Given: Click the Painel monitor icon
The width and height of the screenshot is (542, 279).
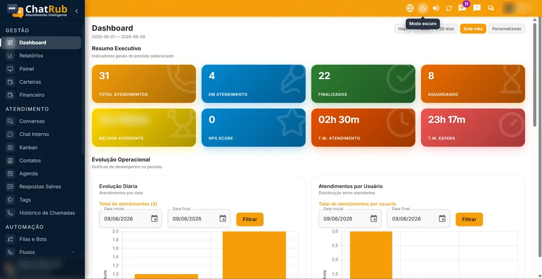Looking at the screenshot, I should pyautogui.click(x=10, y=69).
